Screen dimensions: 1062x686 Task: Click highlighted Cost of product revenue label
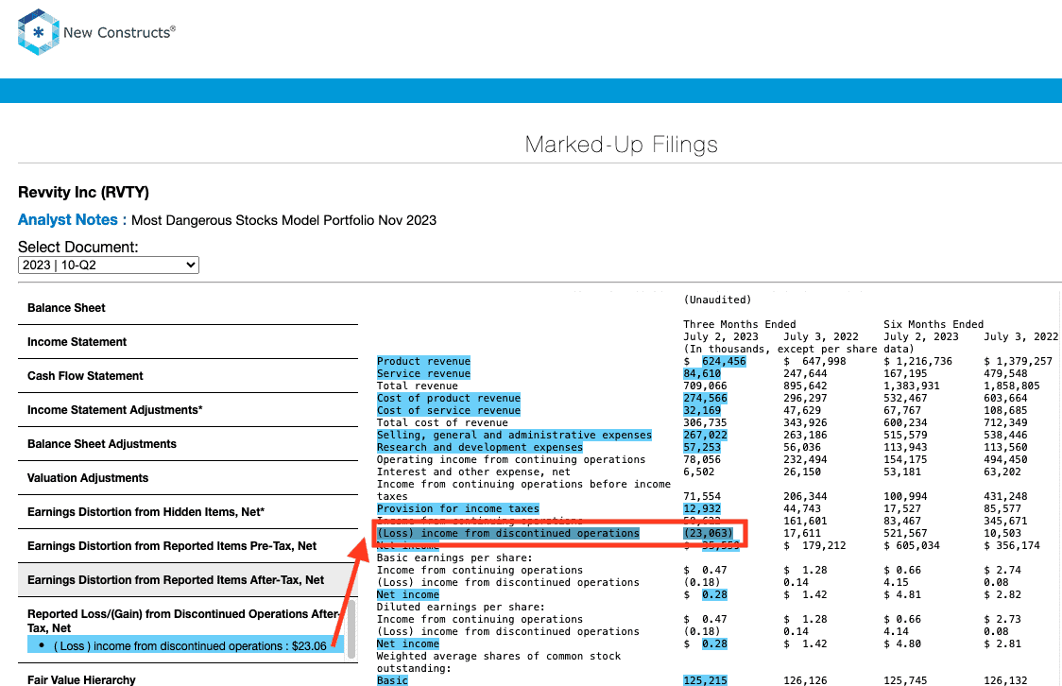point(449,398)
